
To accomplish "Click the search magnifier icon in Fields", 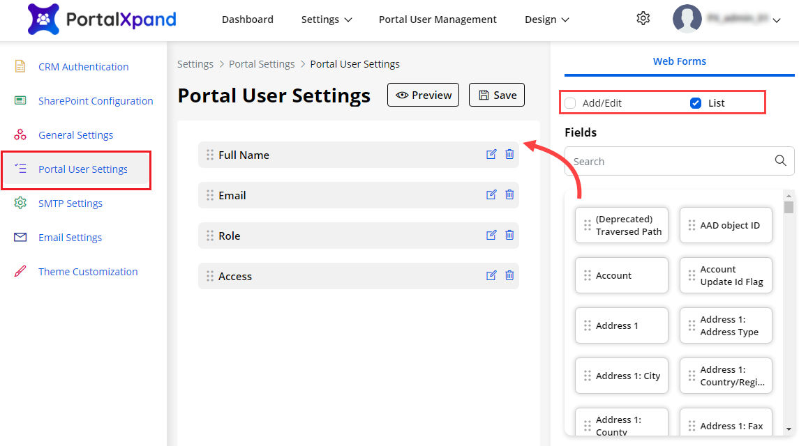I will (780, 161).
